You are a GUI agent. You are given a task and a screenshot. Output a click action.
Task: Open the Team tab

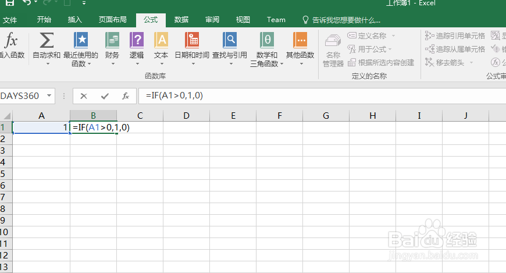point(276,20)
